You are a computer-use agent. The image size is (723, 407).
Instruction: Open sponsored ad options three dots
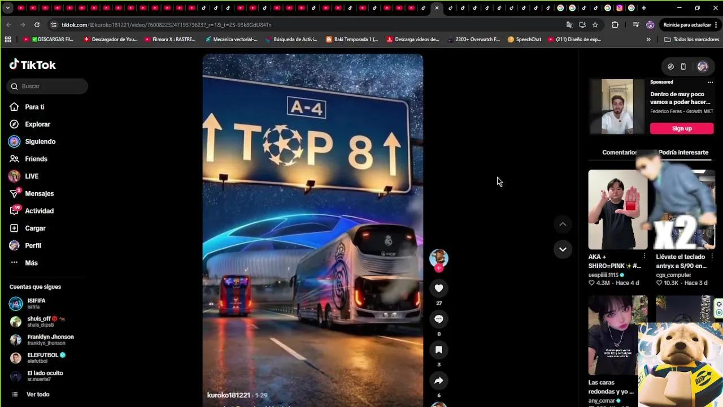(710, 82)
